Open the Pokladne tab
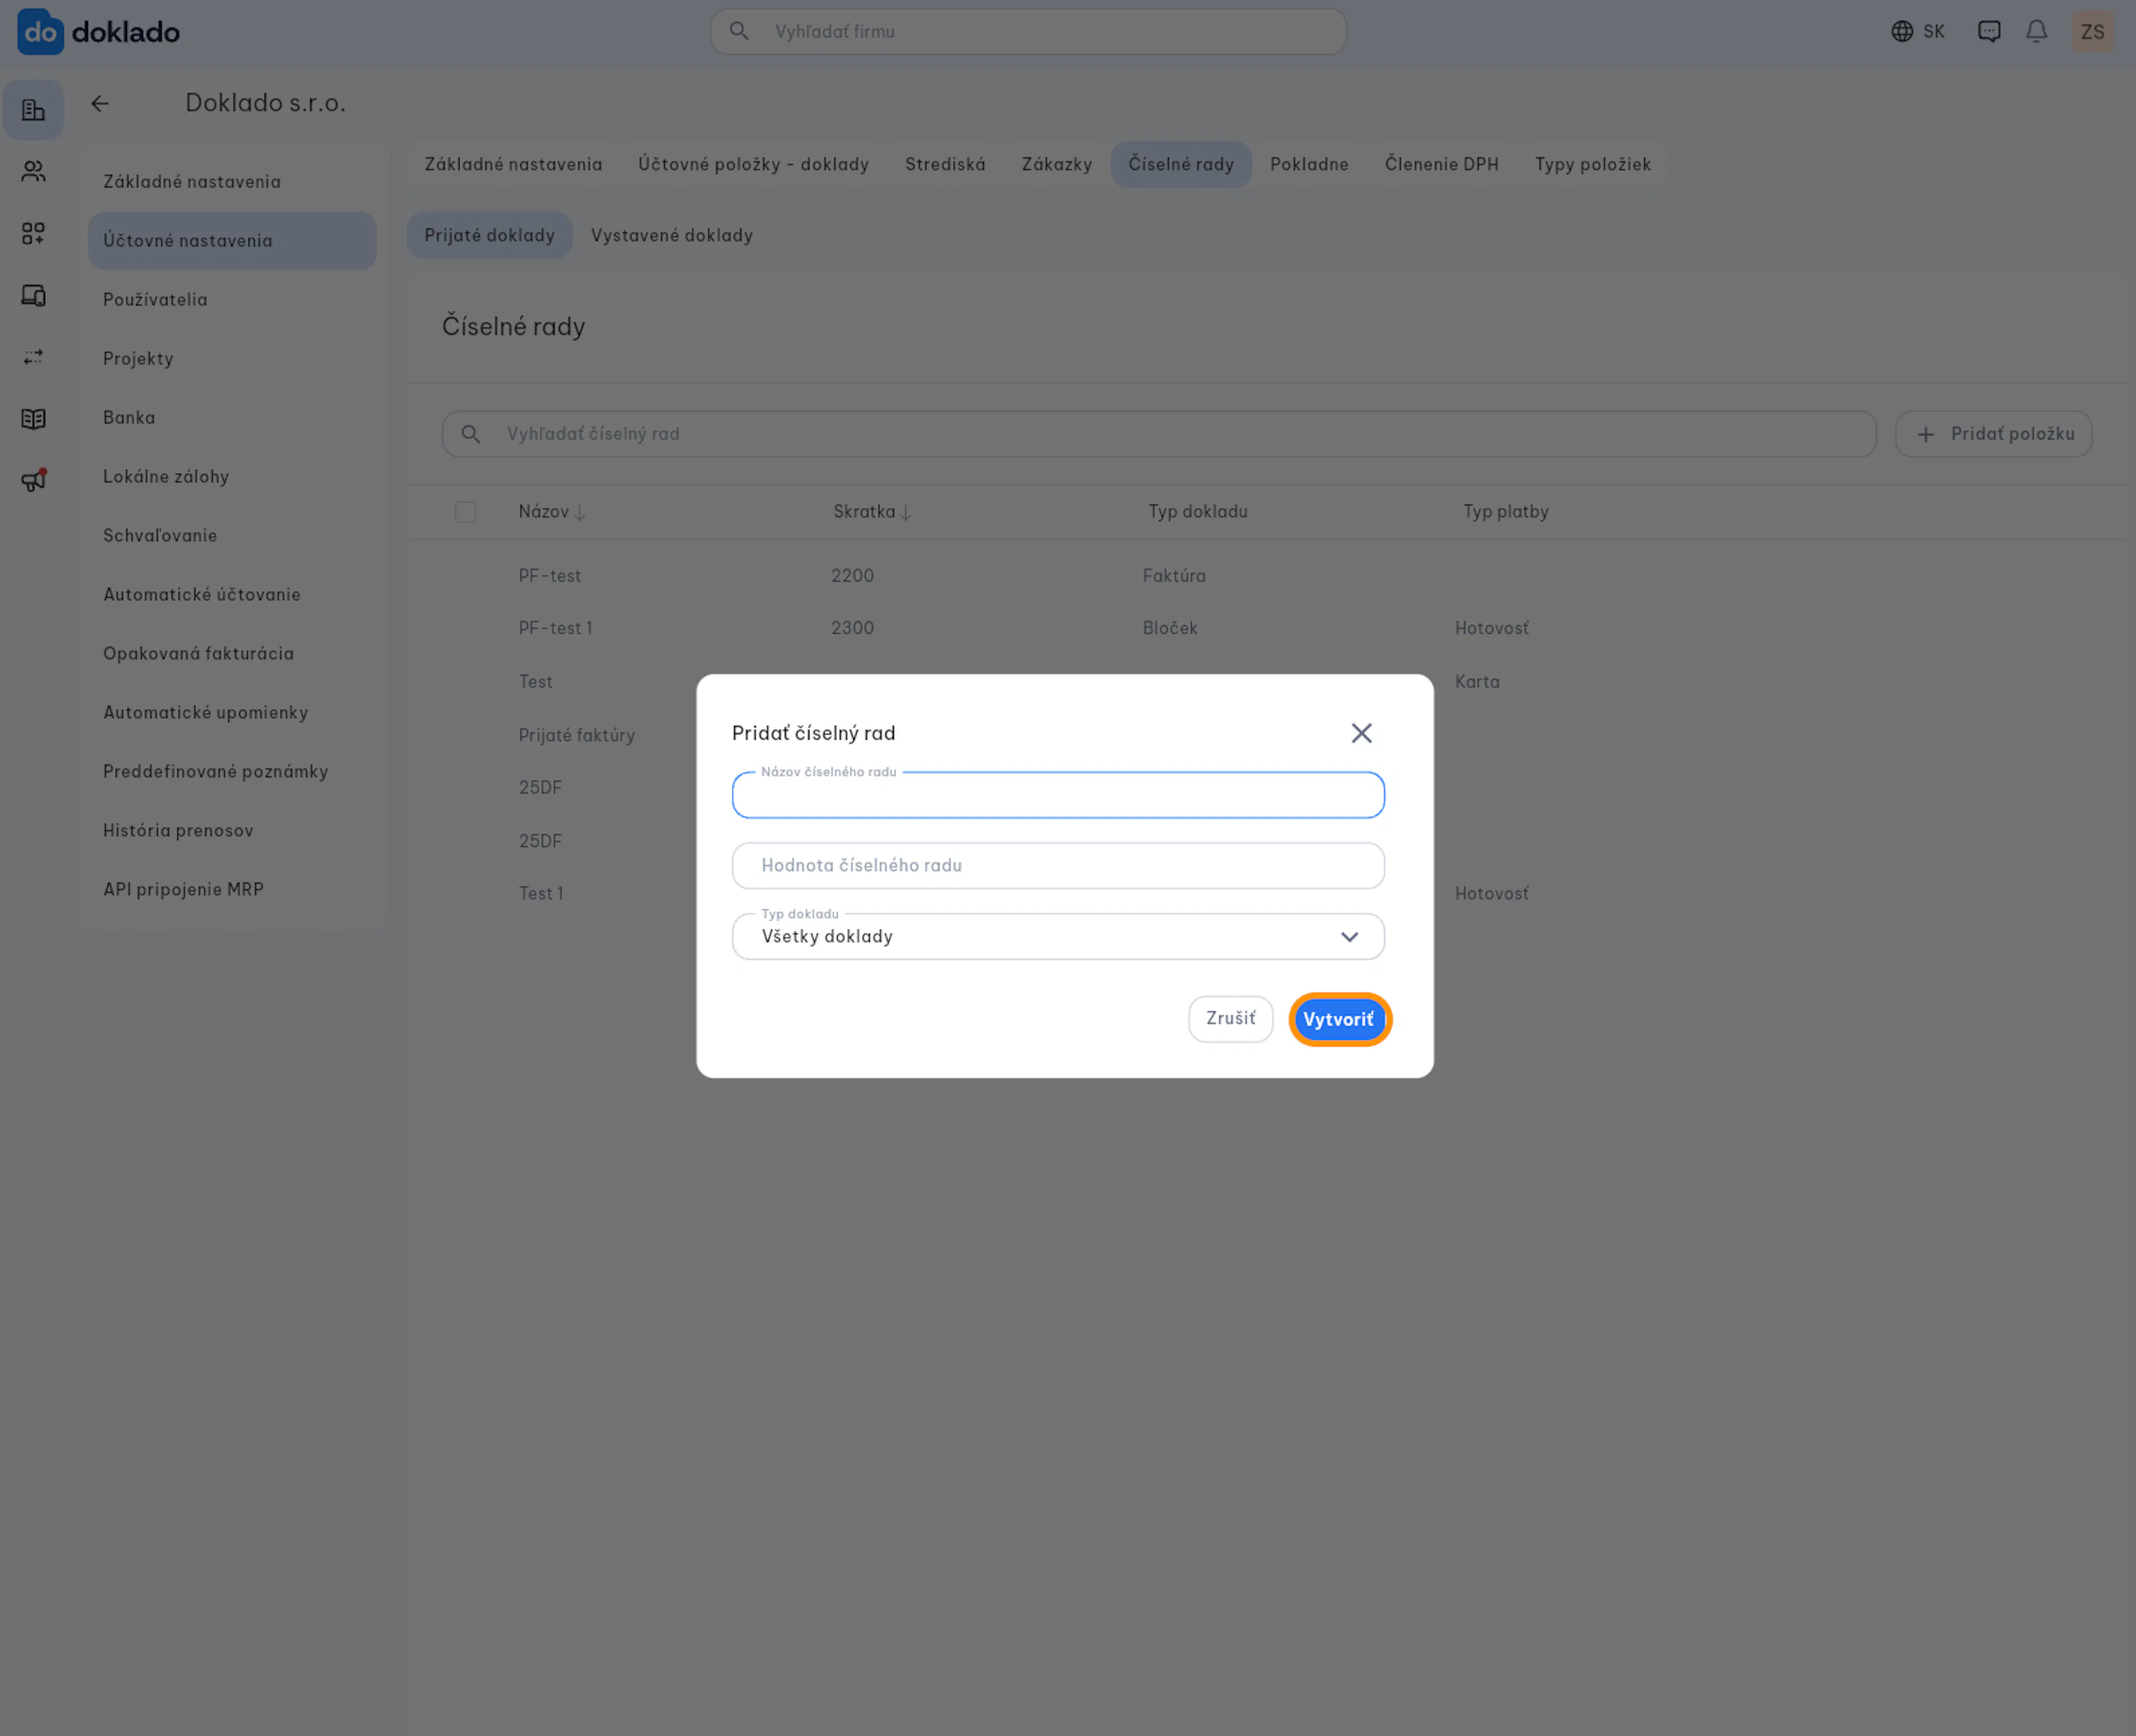 click(x=1309, y=164)
